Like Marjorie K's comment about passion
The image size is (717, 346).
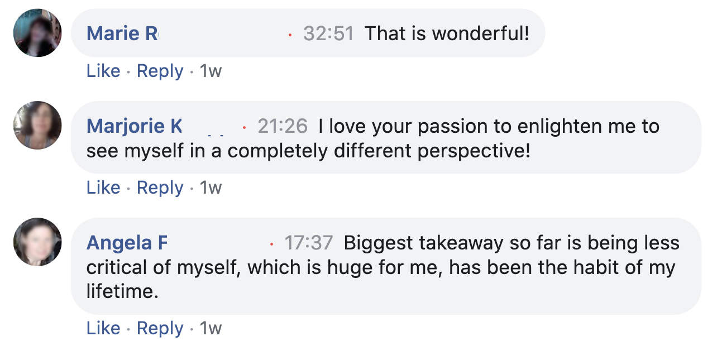(x=103, y=188)
